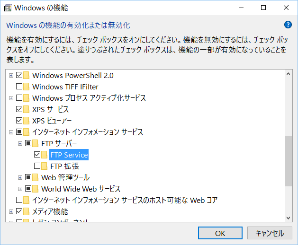The image size is (298, 245).
Task: Select FTP サーバー label
Action: 59,143
